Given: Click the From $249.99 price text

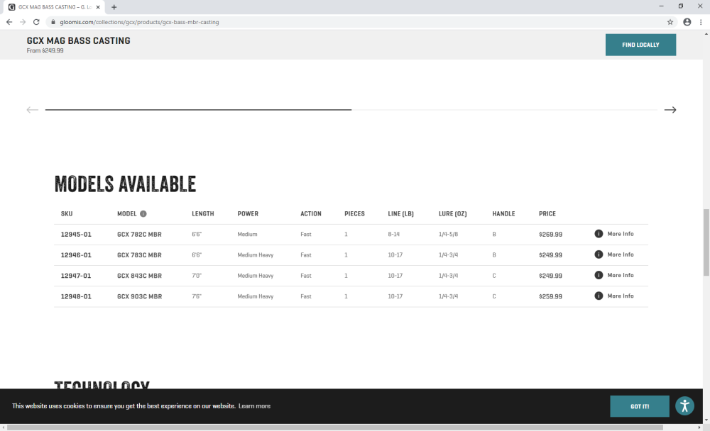Looking at the screenshot, I should click(45, 50).
